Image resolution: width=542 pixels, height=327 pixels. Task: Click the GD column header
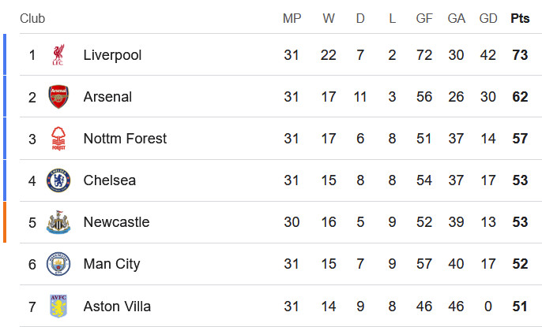click(x=488, y=18)
